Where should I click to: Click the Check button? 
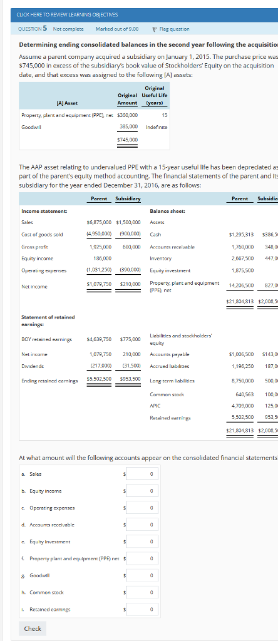[33, 628]
